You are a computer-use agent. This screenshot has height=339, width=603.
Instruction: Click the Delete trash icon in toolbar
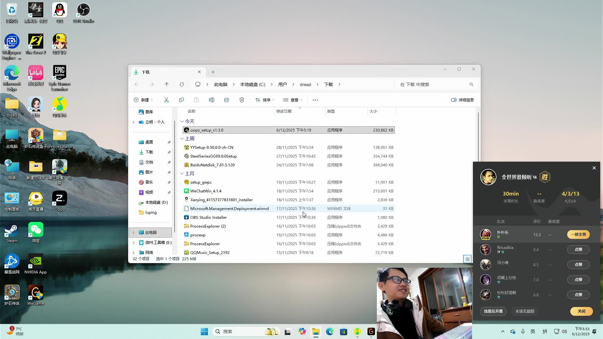tap(242, 100)
